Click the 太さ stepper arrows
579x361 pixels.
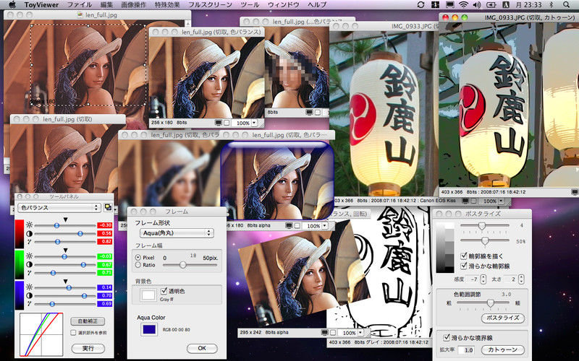pyautogui.click(x=521, y=279)
